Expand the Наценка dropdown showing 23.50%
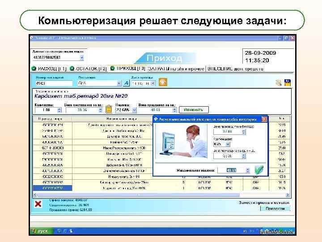 pyautogui.click(x=134, y=110)
